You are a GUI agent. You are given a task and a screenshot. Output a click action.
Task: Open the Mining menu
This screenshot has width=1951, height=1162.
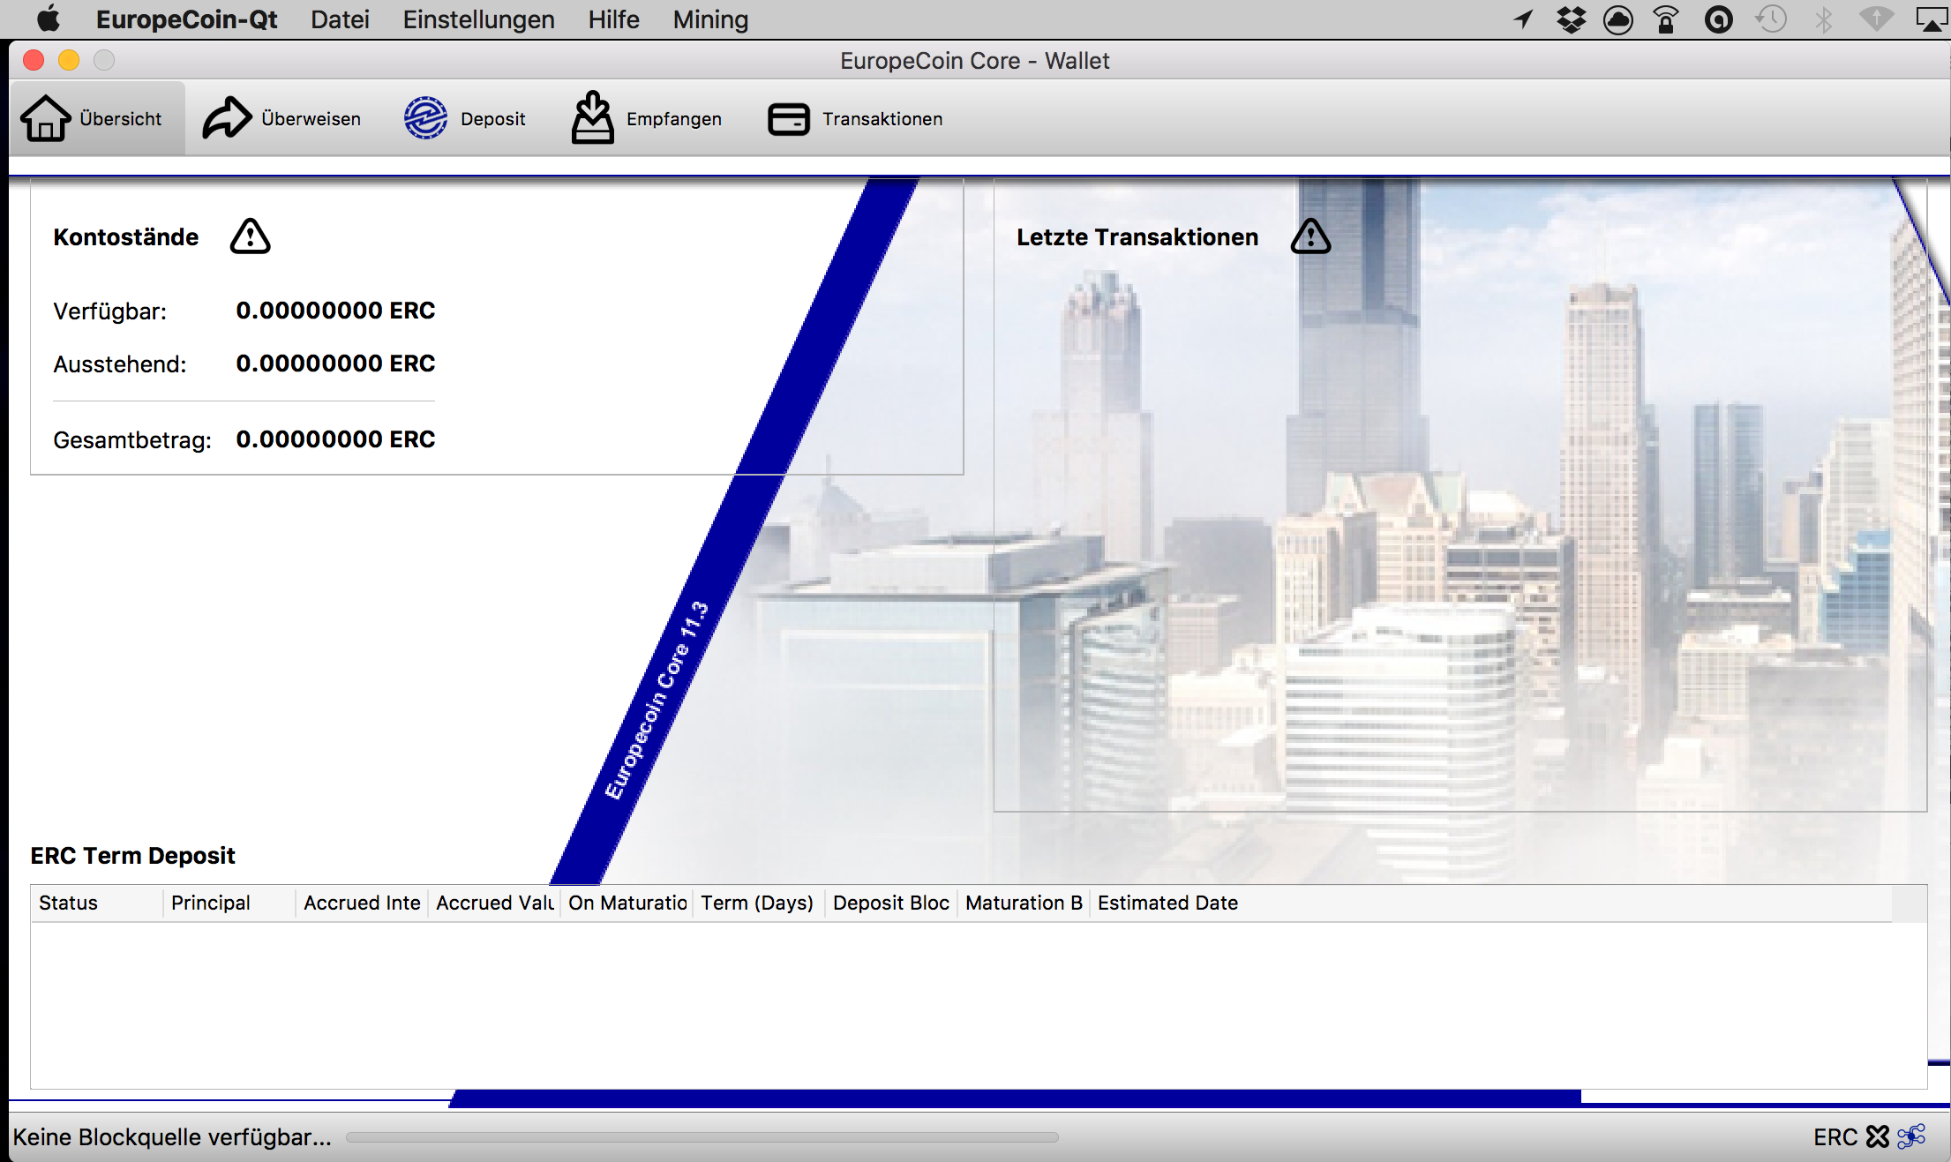click(710, 19)
